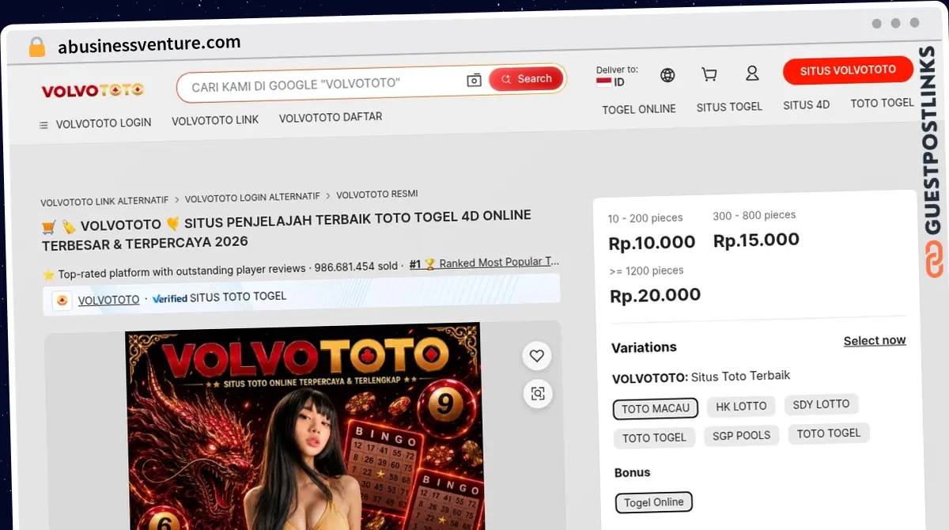949x530 pixels.
Task: Open the shopping cart icon
Action: point(709,74)
